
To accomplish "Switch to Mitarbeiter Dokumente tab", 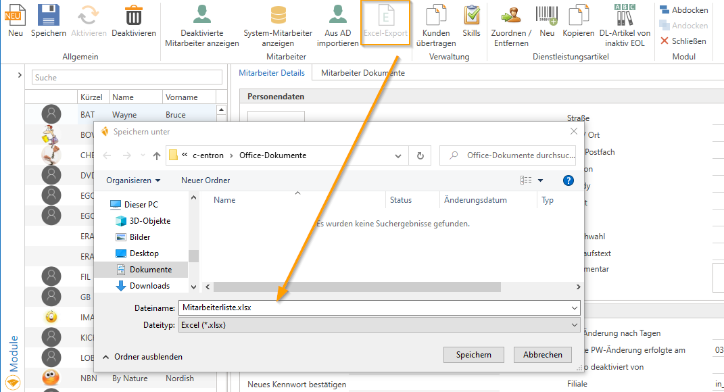I will click(x=362, y=73).
